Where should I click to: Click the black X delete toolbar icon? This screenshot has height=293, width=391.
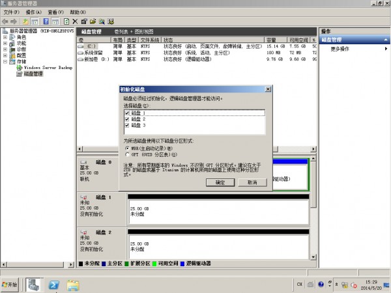tap(75, 21)
